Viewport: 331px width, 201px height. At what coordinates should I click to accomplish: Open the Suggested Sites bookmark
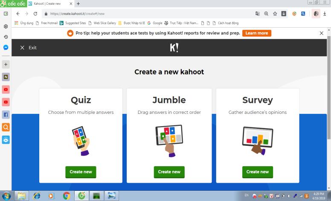click(73, 23)
